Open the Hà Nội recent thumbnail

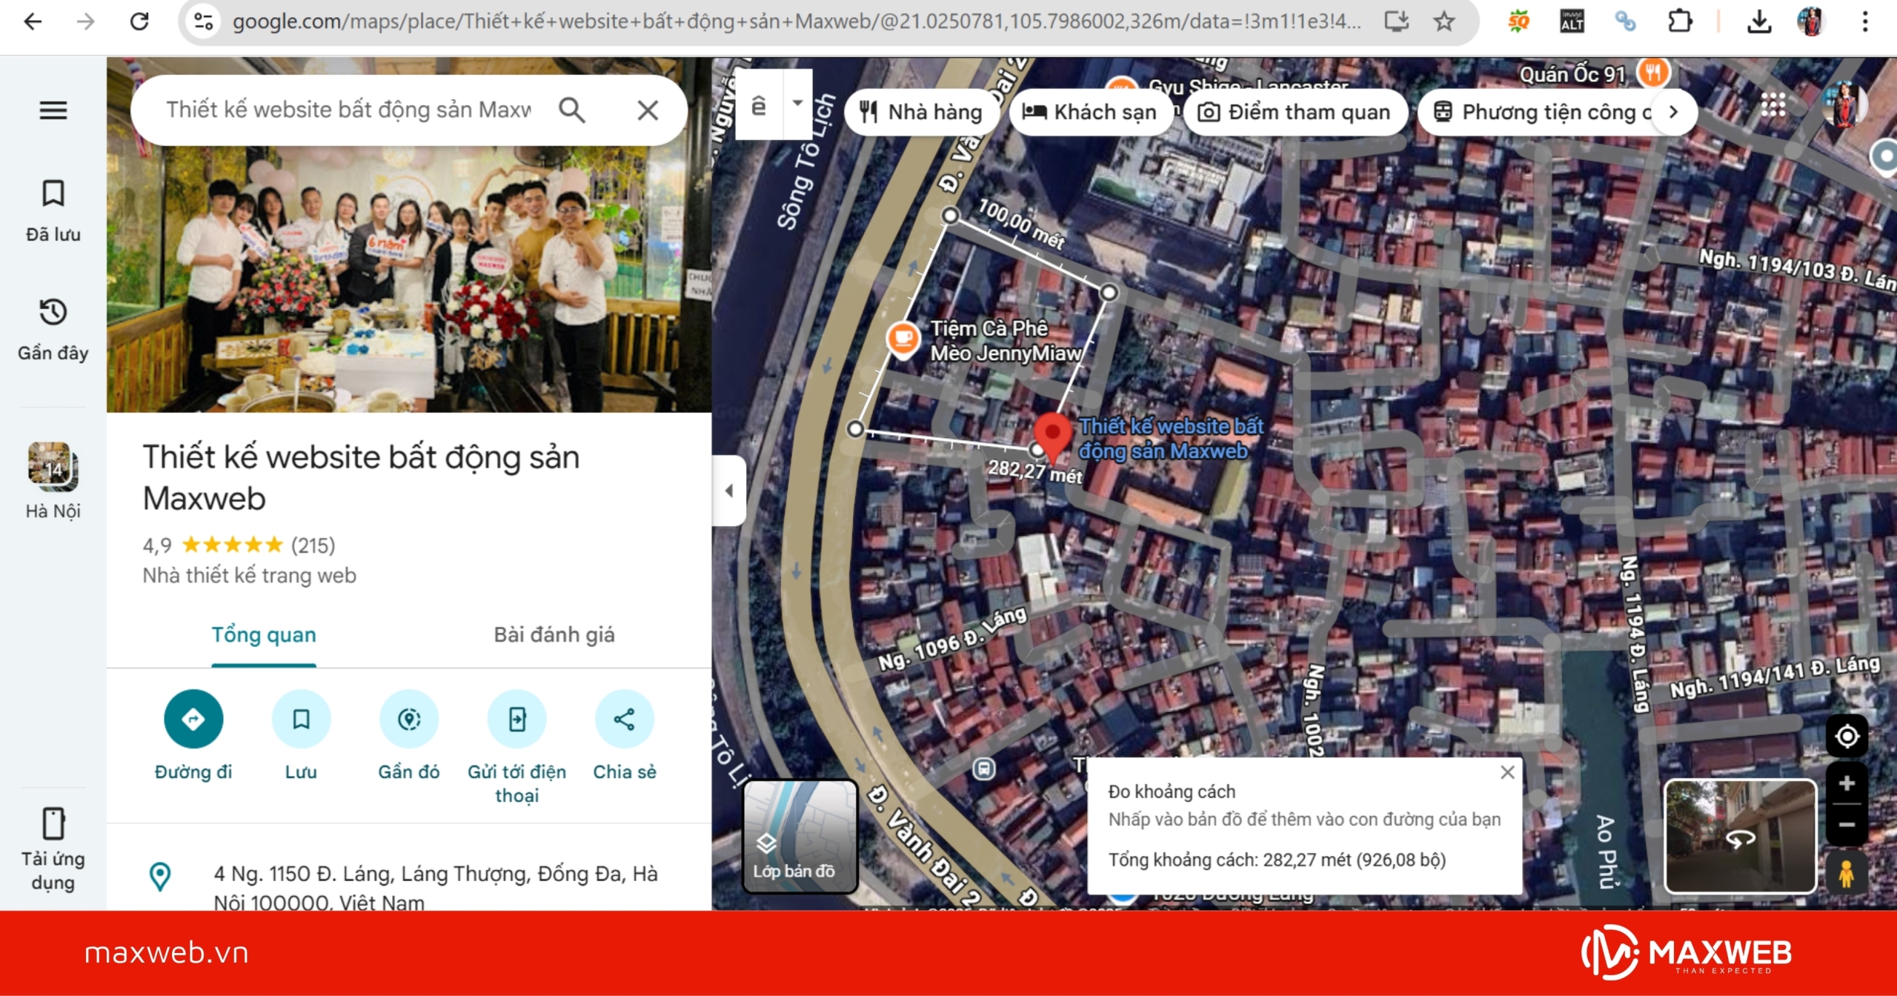53,482
